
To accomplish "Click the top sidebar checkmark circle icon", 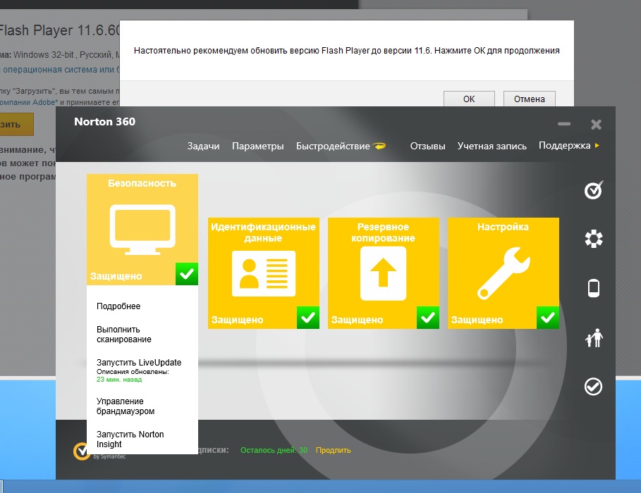I will (594, 190).
